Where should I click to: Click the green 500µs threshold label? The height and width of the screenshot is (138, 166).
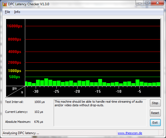(x=15, y=77)
